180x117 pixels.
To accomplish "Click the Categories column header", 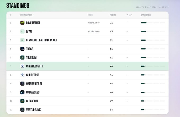I will pos(146,15).
